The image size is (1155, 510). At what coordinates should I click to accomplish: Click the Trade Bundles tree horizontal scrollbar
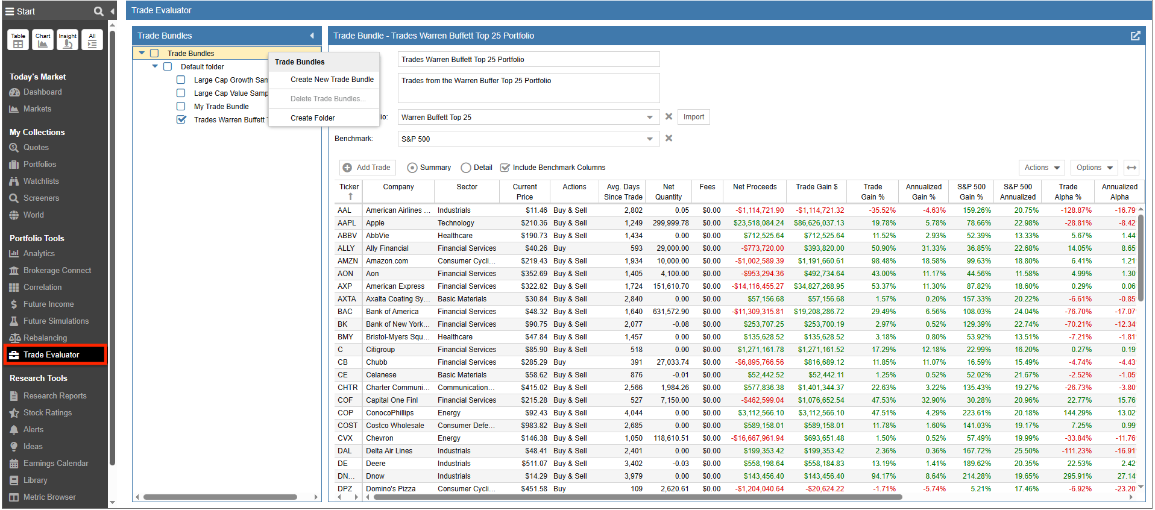(220, 497)
